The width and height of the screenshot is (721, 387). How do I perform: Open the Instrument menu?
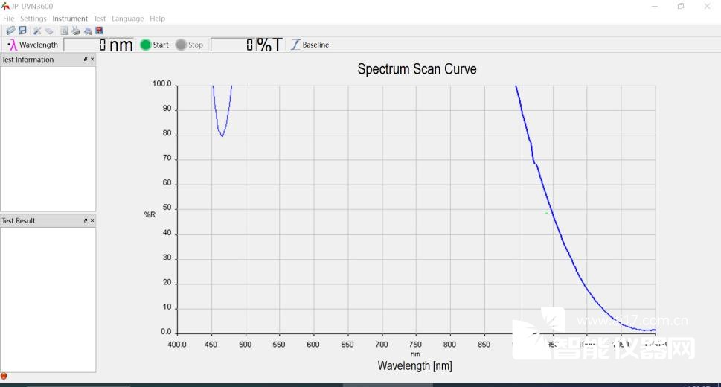(x=70, y=19)
